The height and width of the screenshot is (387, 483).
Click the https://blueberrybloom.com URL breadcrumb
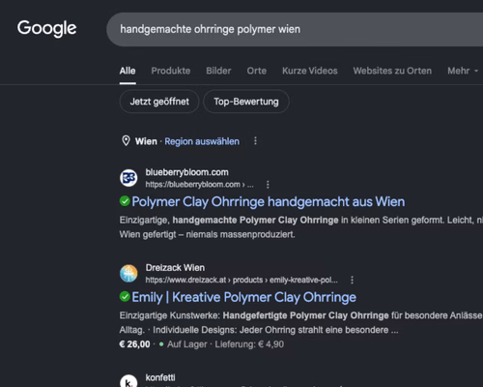click(x=199, y=185)
